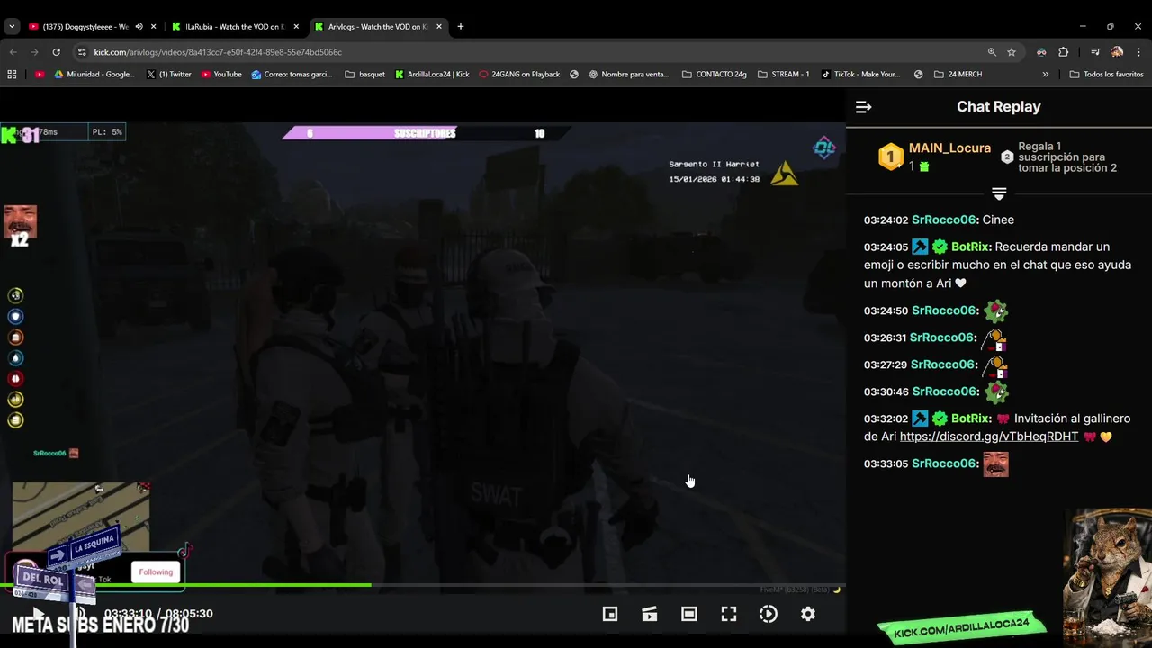Open the browser extensions puzzle icon
Viewport: 1152px width, 648px height.
point(1063,52)
